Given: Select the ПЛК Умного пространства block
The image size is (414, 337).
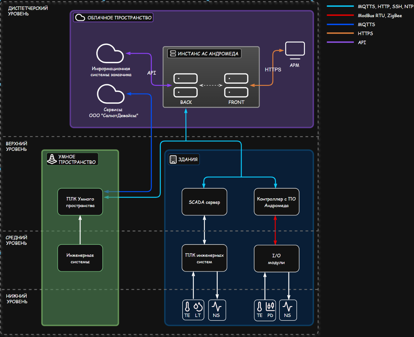Looking at the screenshot, I should 80,202.
